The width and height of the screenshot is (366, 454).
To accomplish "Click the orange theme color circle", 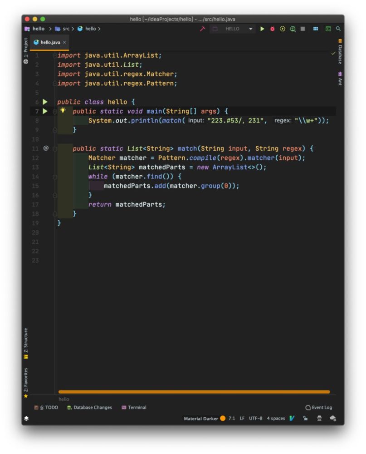I will (x=223, y=419).
